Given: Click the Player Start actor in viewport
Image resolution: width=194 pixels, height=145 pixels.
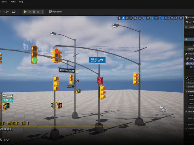Looking at the screenshot, I should coord(163,109).
